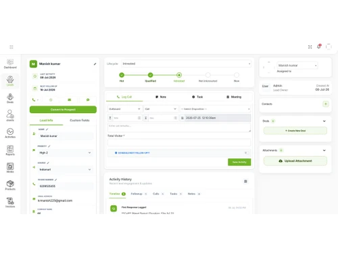This screenshot has width=338, height=254.
Task: Open the Call type dropdown
Action: (161, 109)
